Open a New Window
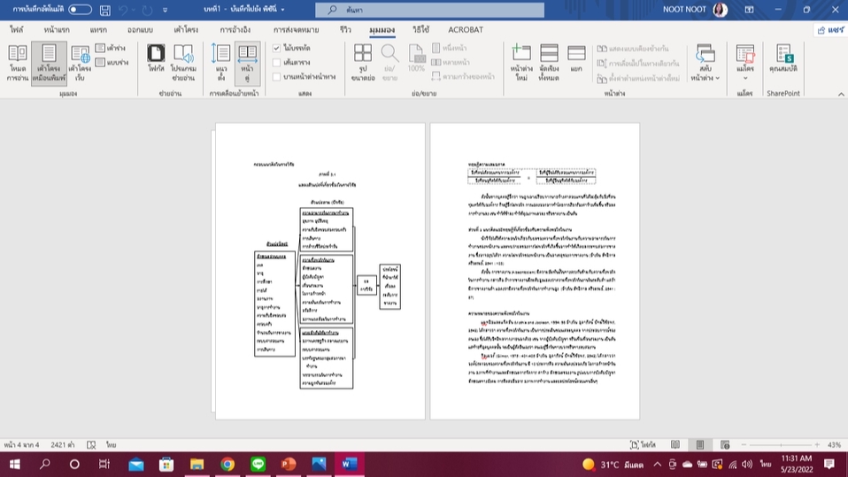The width and height of the screenshot is (848, 477). 521,63
